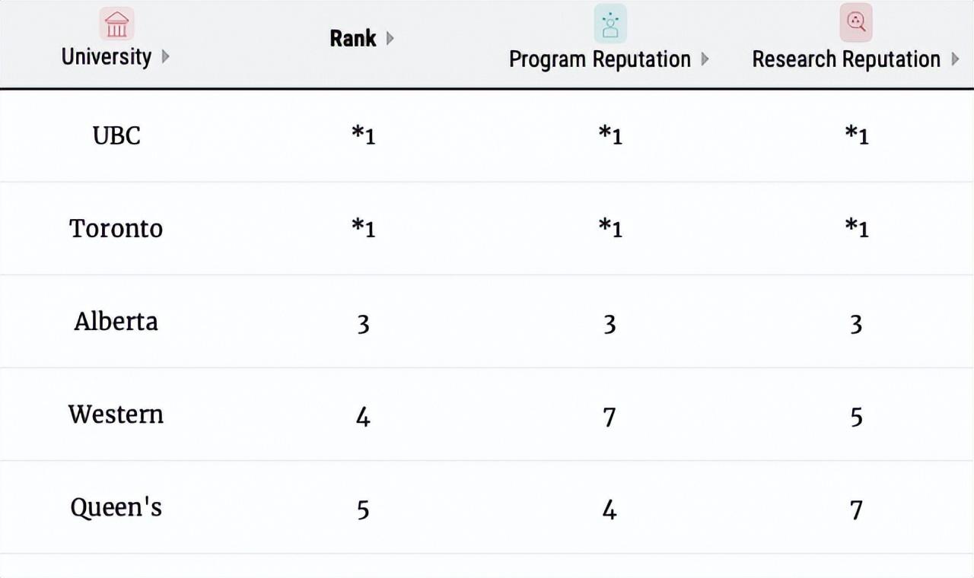
Task: Click the University building icon
Action: coord(116,24)
